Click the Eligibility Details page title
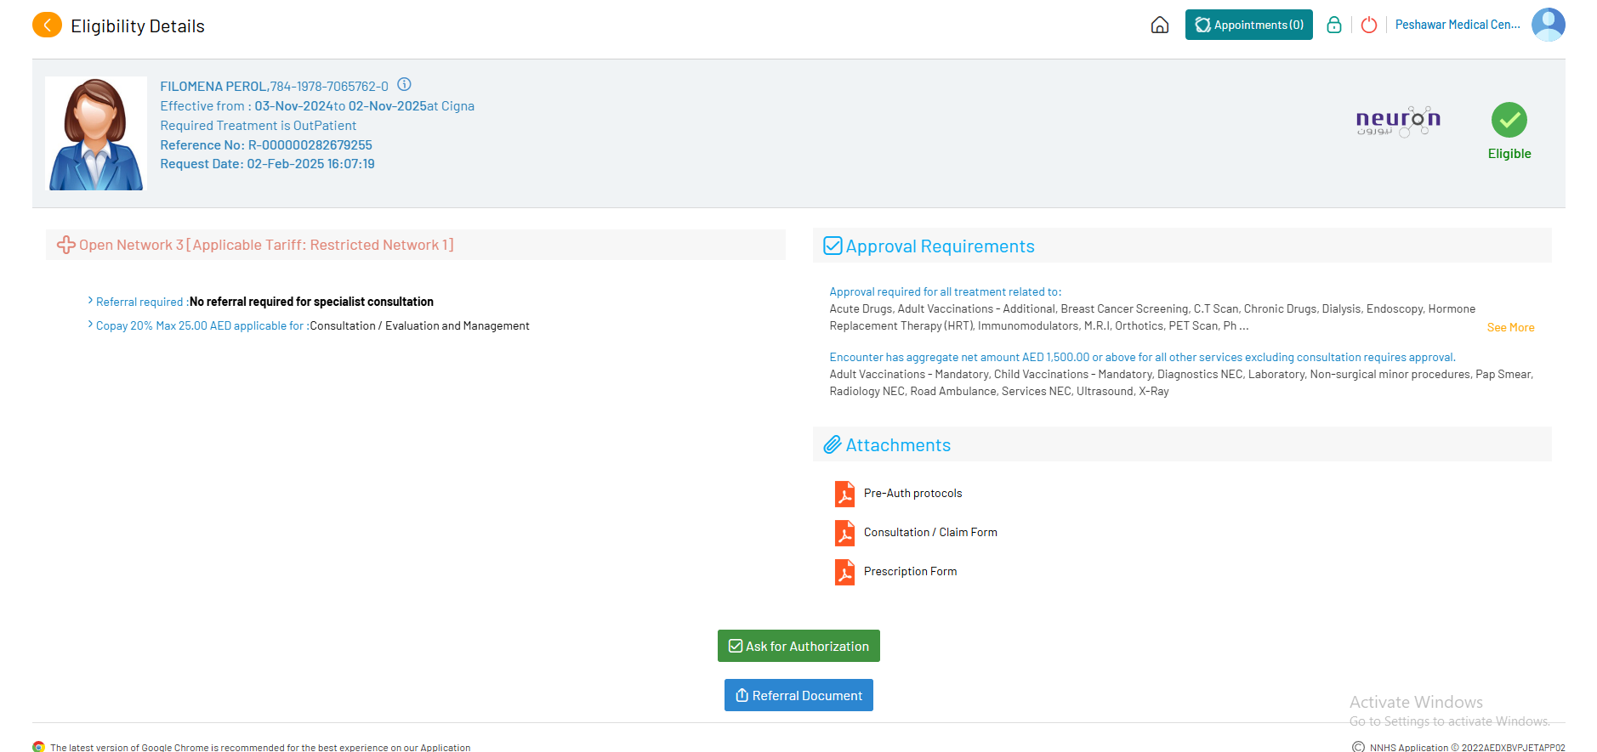The width and height of the screenshot is (1597, 752). point(138,26)
